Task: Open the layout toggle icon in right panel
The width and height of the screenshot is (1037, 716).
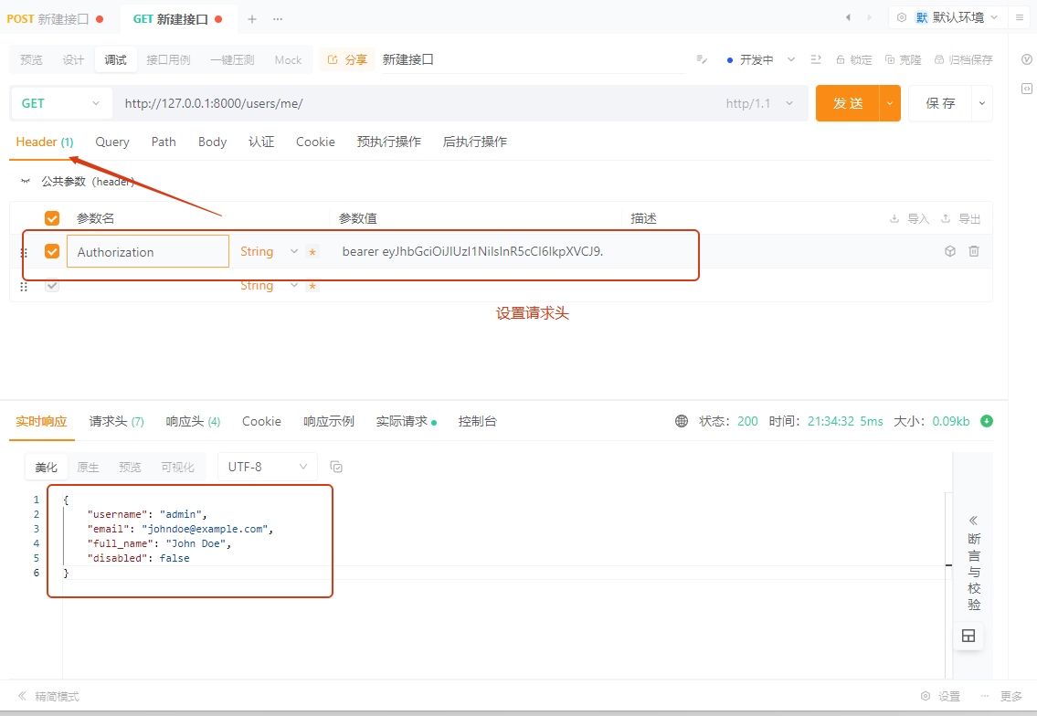Action: click(x=968, y=636)
